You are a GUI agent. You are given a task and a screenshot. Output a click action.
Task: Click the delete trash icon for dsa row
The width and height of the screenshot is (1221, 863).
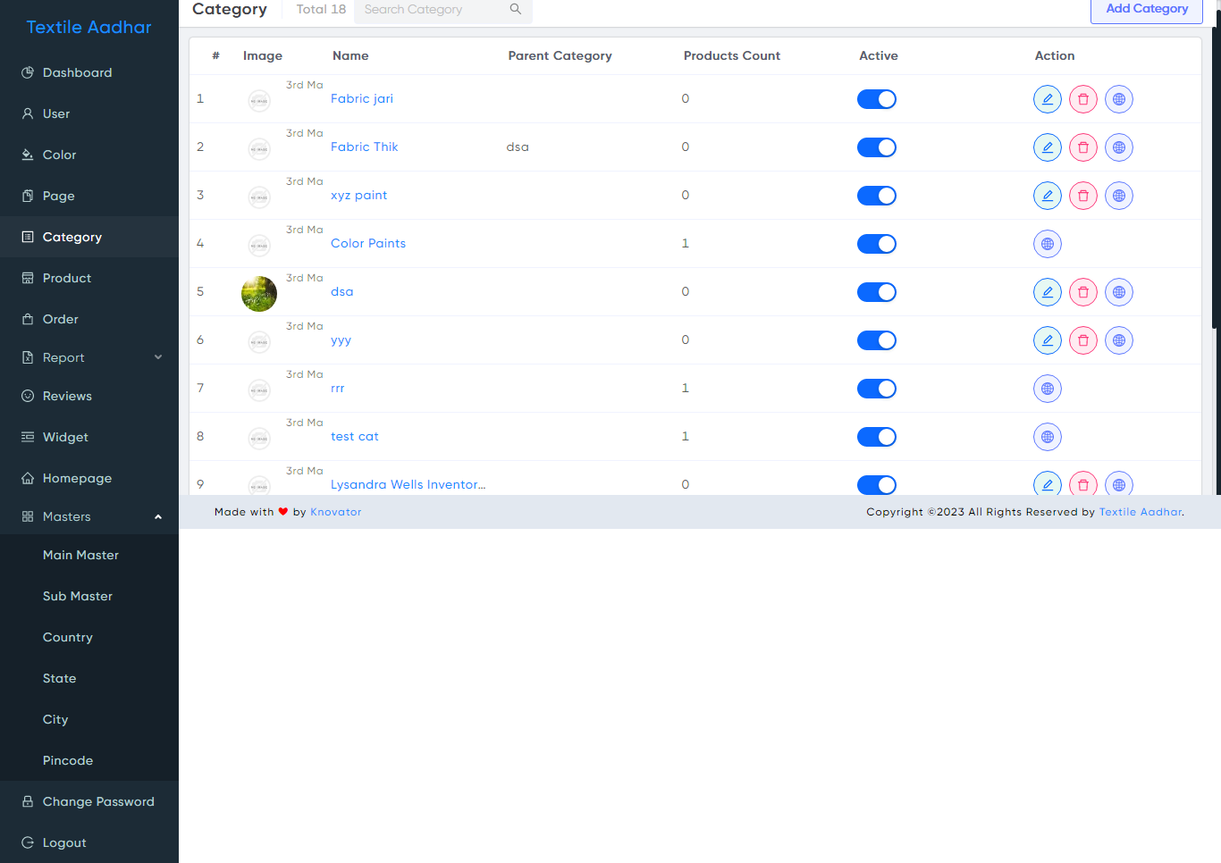pyautogui.click(x=1082, y=292)
